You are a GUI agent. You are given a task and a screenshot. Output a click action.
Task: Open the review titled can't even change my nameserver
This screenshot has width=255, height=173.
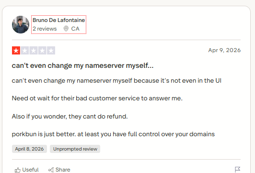pyautogui.click(x=82, y=65)
